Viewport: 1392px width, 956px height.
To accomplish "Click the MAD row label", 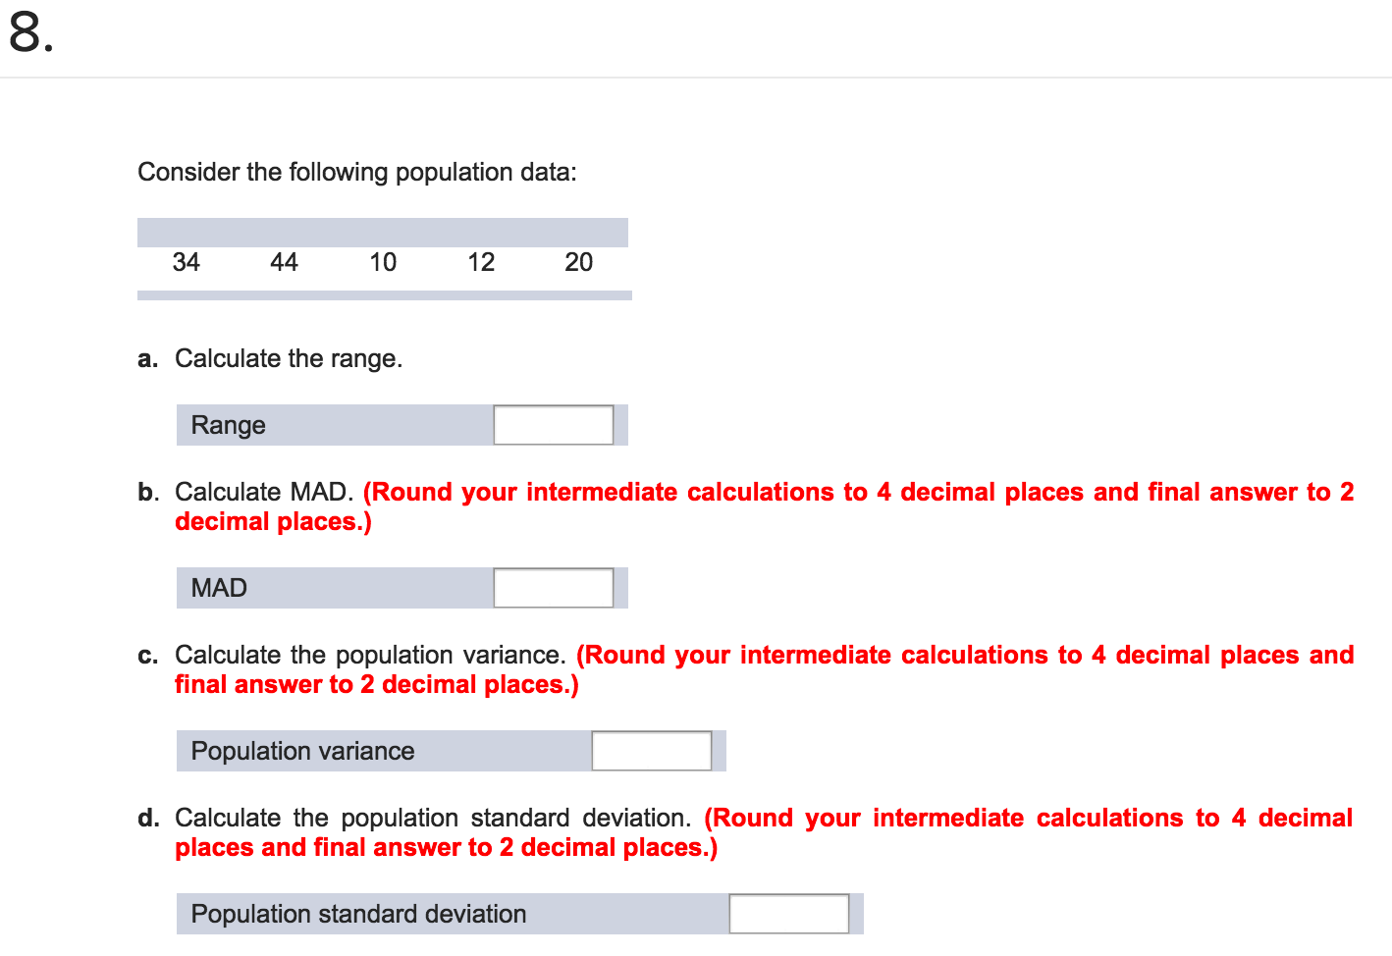I will [218, 587].
